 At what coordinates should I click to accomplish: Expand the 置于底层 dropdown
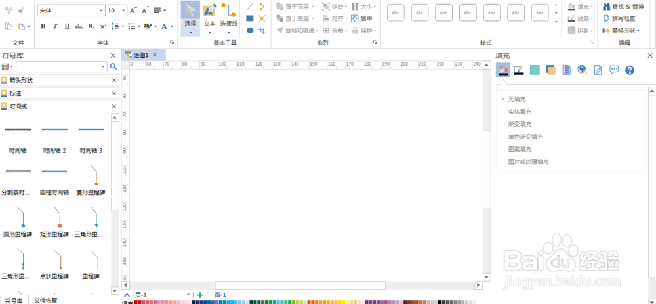(313, 18)
